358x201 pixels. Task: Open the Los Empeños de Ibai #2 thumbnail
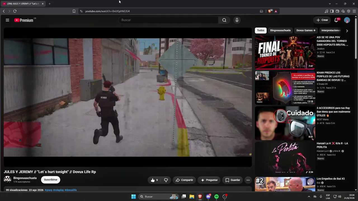pos(285,184)
